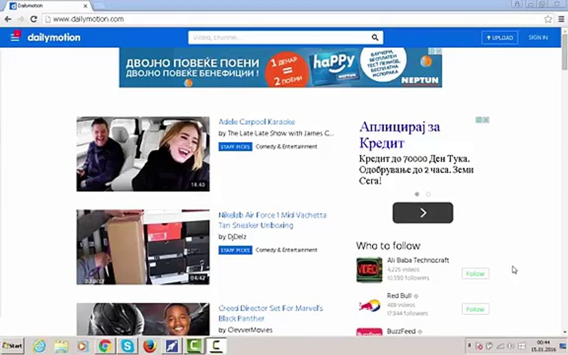Open the white C Camtasia taskbar app
568x355 pixels.
[x=216, y=346]
